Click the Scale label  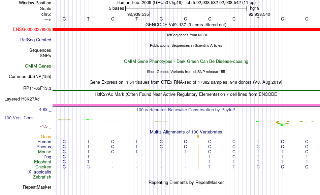pos(45,8)
